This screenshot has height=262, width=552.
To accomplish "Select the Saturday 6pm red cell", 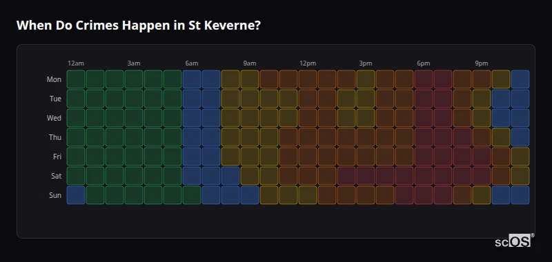I will tap(424, 176).
